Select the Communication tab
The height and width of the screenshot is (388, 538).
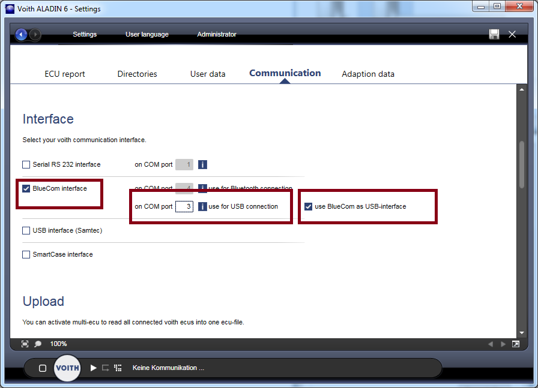tap(285, 73)
